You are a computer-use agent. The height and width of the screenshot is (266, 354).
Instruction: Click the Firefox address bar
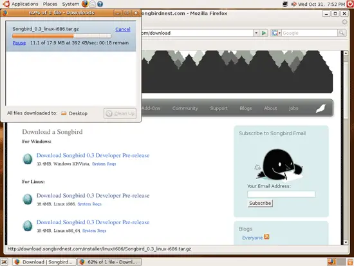point(198,33)
